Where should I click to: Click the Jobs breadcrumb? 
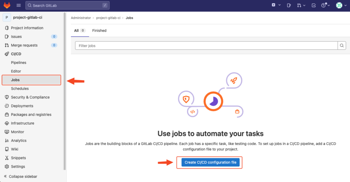pyautogui.click(x=129, y=18)
